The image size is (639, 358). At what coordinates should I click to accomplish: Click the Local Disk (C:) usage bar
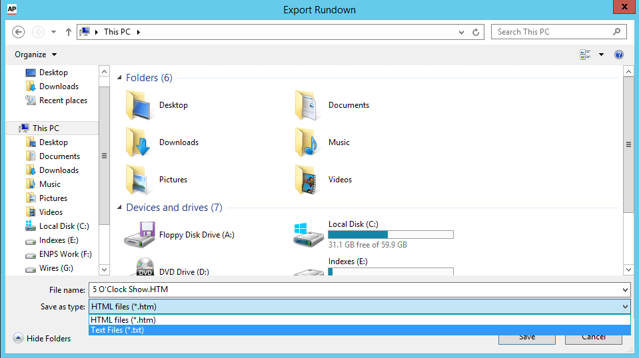pos(390,235)
